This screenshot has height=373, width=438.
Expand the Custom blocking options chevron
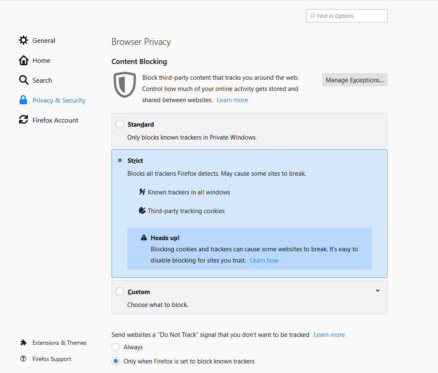377,290
